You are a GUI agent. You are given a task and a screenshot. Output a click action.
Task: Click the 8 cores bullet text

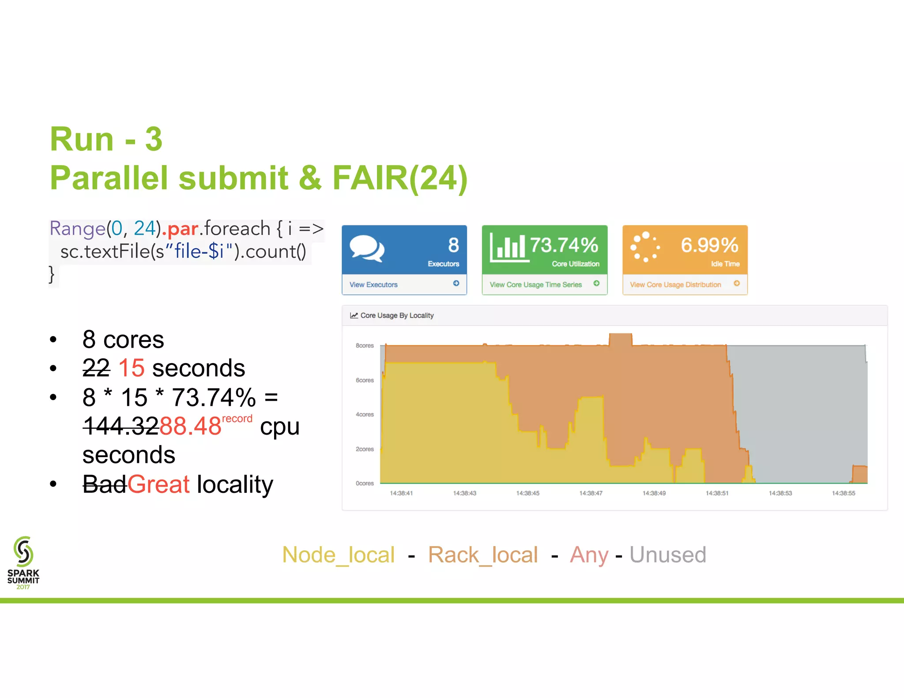123,340
